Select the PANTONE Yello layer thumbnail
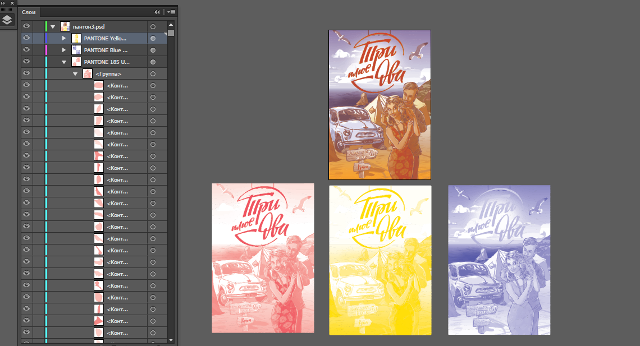 pyautogui.click(x=76, y=38)
